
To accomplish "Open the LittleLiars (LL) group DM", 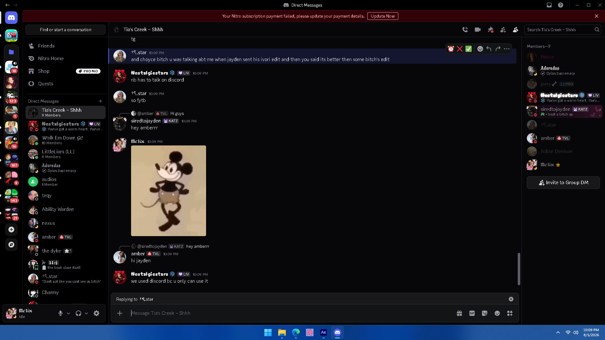I will (66, 154).
